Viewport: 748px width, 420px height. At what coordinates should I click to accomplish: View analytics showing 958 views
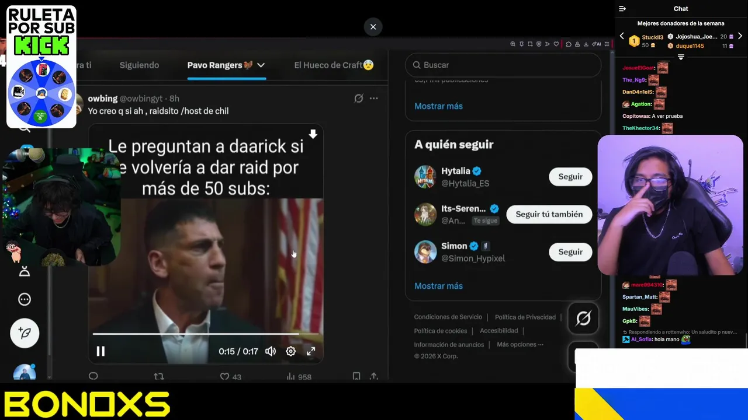pos(299,377)
